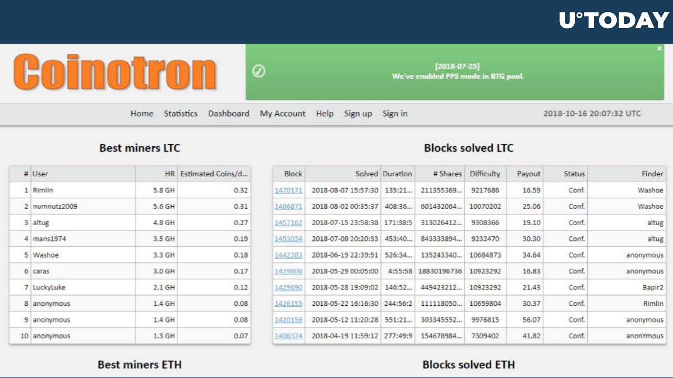The image size is (673, 378).
Task: Open block 1442383 link
Action: tap(289, 255)
